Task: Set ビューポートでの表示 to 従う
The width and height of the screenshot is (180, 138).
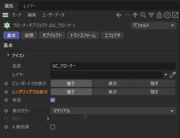Action: click(71, 83)
